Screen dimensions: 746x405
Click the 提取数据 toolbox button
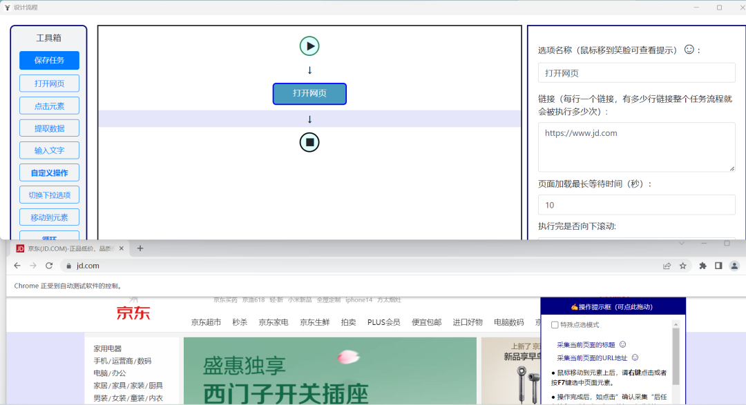click(x=50, y=128)
